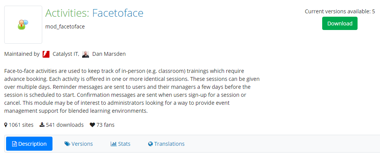Open the Facetoface title link

click(x=118, y=13)
